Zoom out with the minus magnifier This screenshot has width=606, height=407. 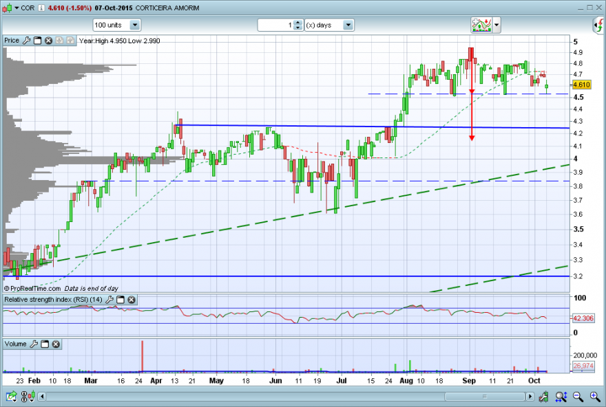[578, 396]
